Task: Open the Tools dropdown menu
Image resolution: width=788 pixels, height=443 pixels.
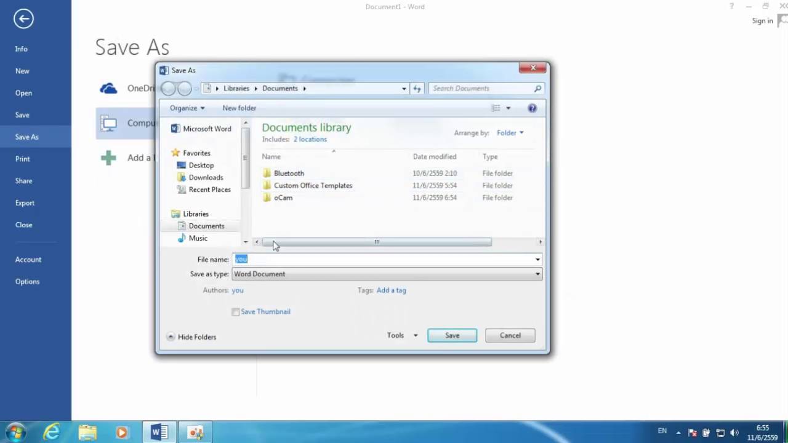Action: coord(402,335)
